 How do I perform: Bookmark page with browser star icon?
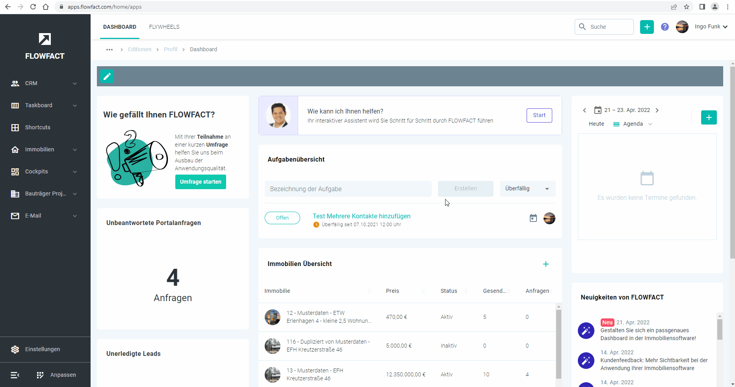(687, 7)
